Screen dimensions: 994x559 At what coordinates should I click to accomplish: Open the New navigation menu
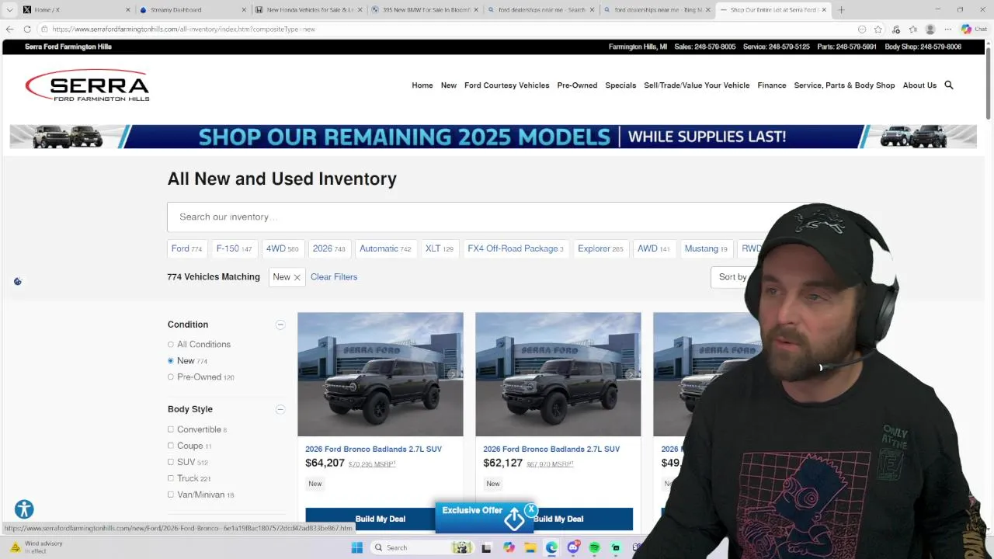click(x=449, y=85)
